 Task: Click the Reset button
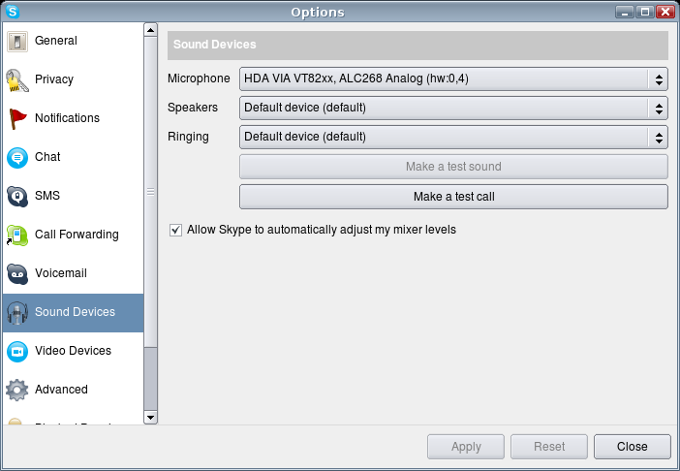[x=549, y=447]
